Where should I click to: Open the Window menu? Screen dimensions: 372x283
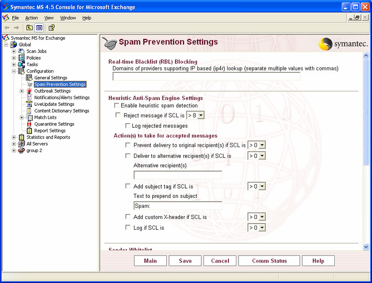pos(68,18)
